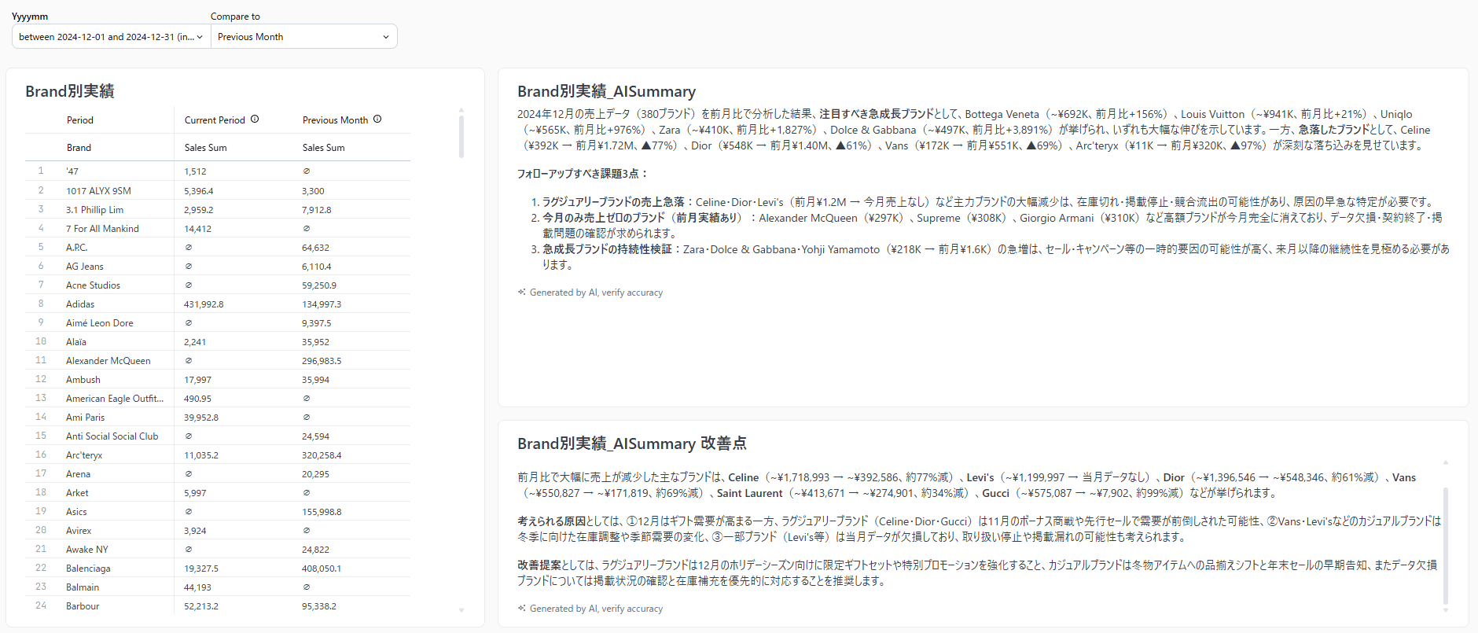Select the Adidas brand cell
1478x633 pixels.
pos(80,304)
